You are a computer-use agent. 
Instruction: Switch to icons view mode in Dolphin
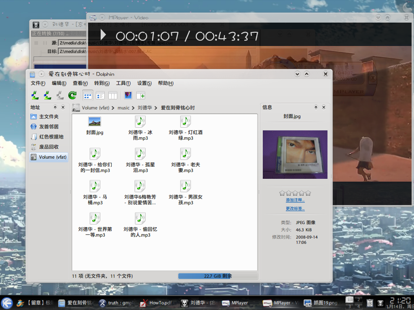87,95
